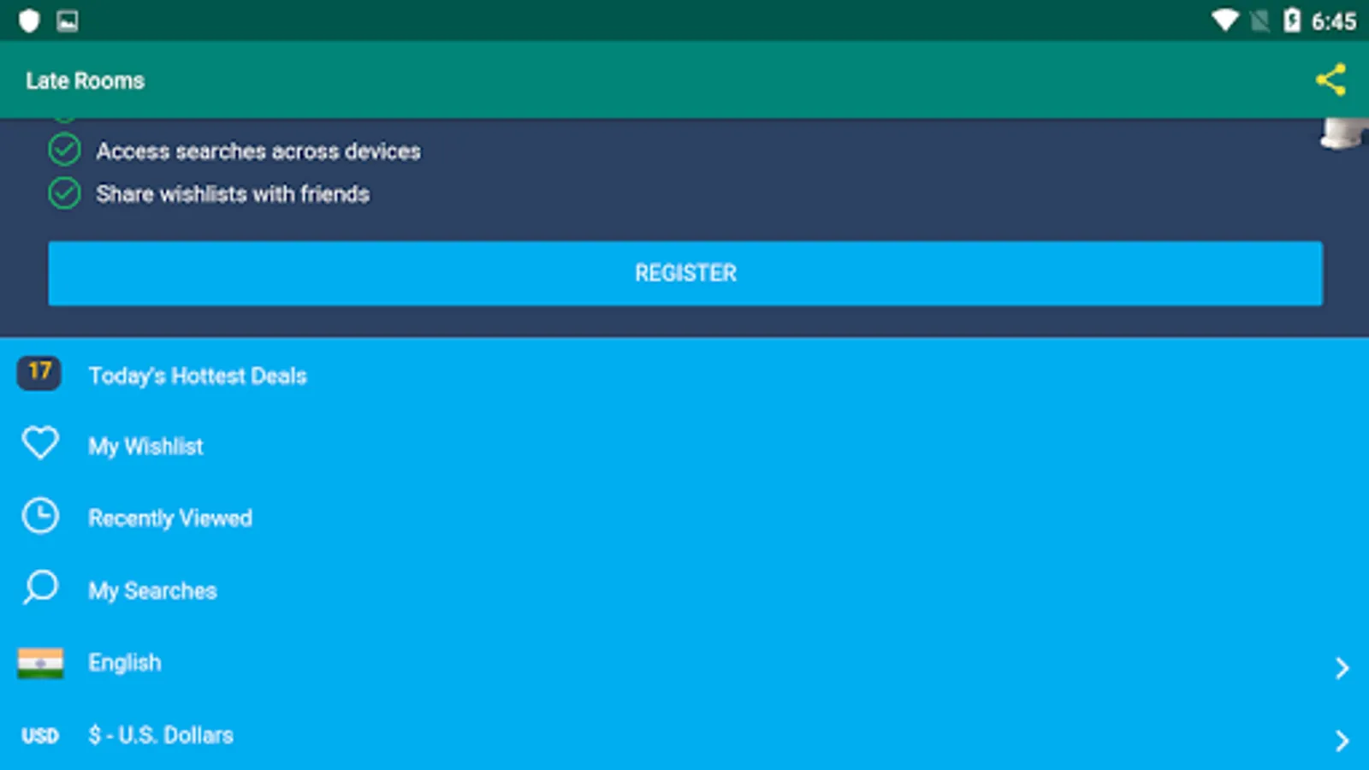Image resolution: width=1369 pixels, height=770 pixels.
Task: Click the text Access searches across devices
Action: tap(258, 151)
